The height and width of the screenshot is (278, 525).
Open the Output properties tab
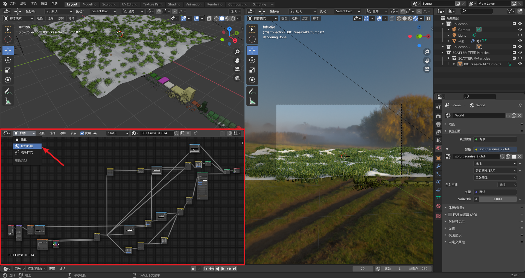(x=438, y=124)
